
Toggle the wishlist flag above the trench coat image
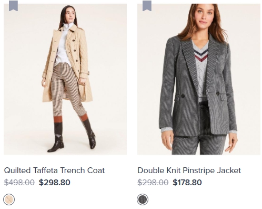coord(13,6)
